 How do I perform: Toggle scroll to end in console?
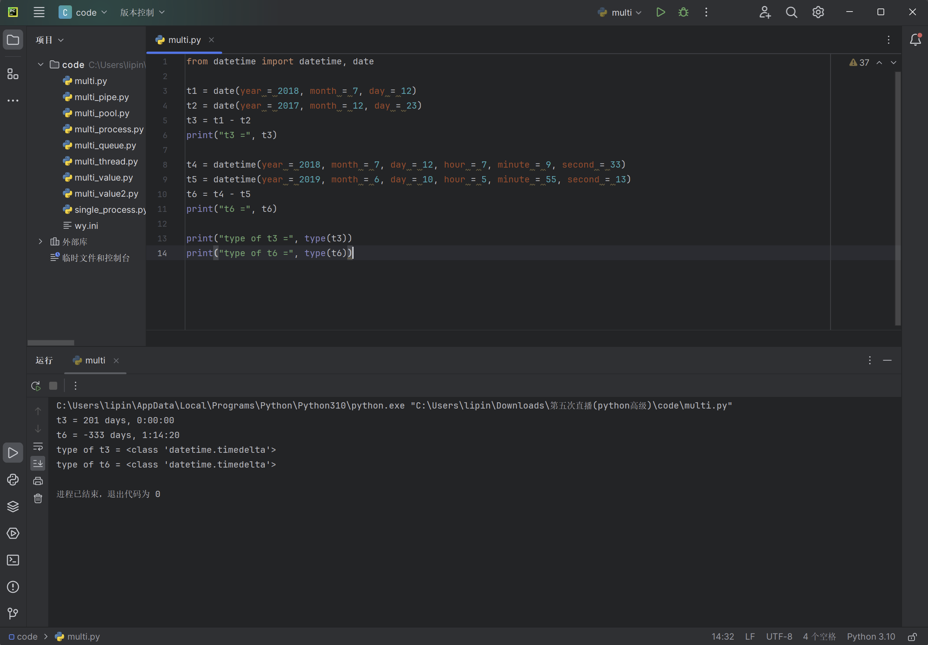click(x=38, y=464)
